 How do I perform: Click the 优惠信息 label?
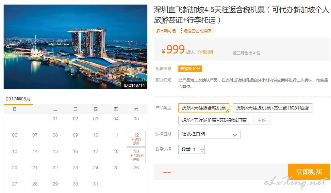(163, 69)
